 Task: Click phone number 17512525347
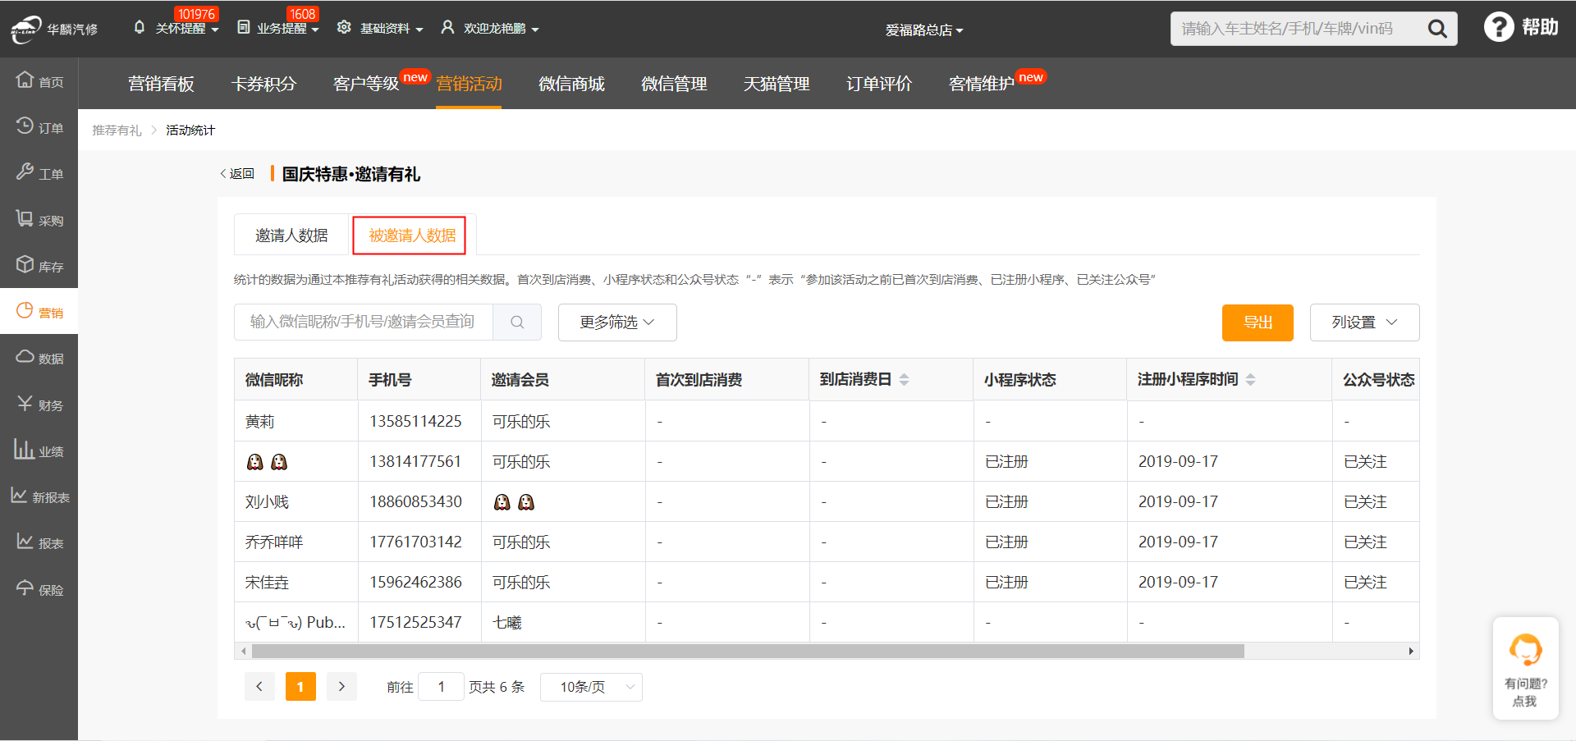415,622
